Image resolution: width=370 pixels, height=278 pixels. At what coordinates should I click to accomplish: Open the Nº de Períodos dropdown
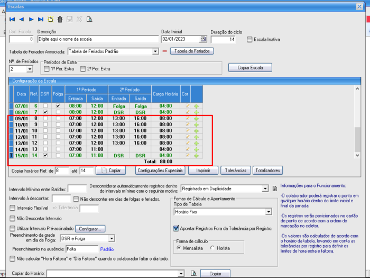[x=29, y=69]
